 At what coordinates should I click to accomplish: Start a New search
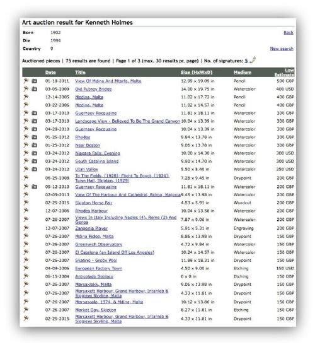tap(282, 49)
